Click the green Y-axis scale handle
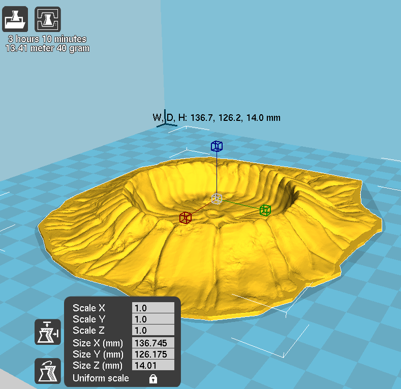Screen dimensions: 401x389 [265, 210]
